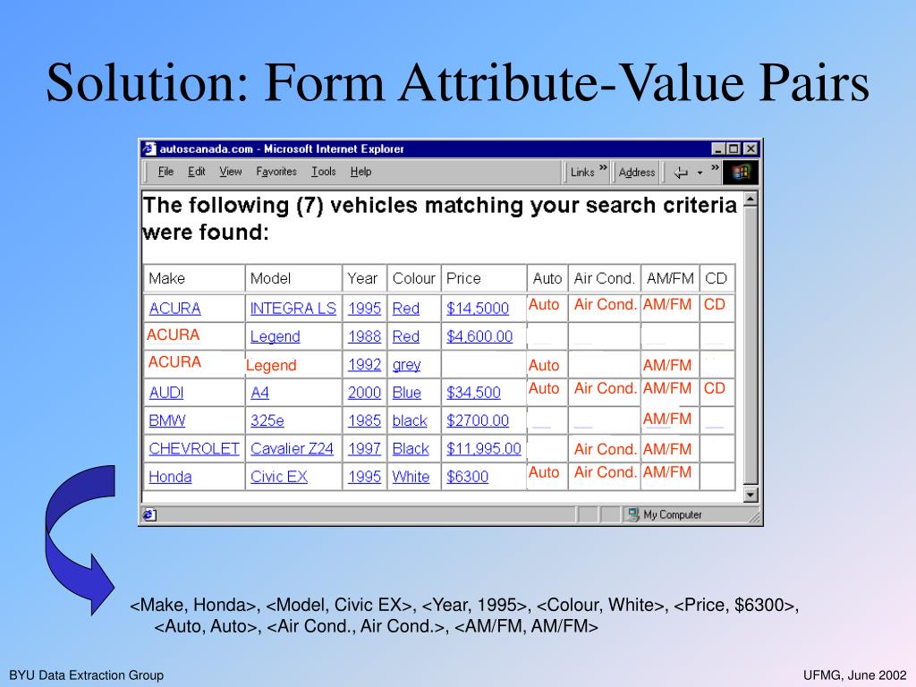
Task: Expand the Links chevron
Action: pos(603,167)
